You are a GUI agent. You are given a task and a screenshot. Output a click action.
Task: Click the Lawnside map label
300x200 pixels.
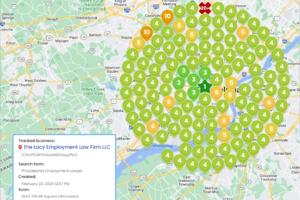[280, 140]
